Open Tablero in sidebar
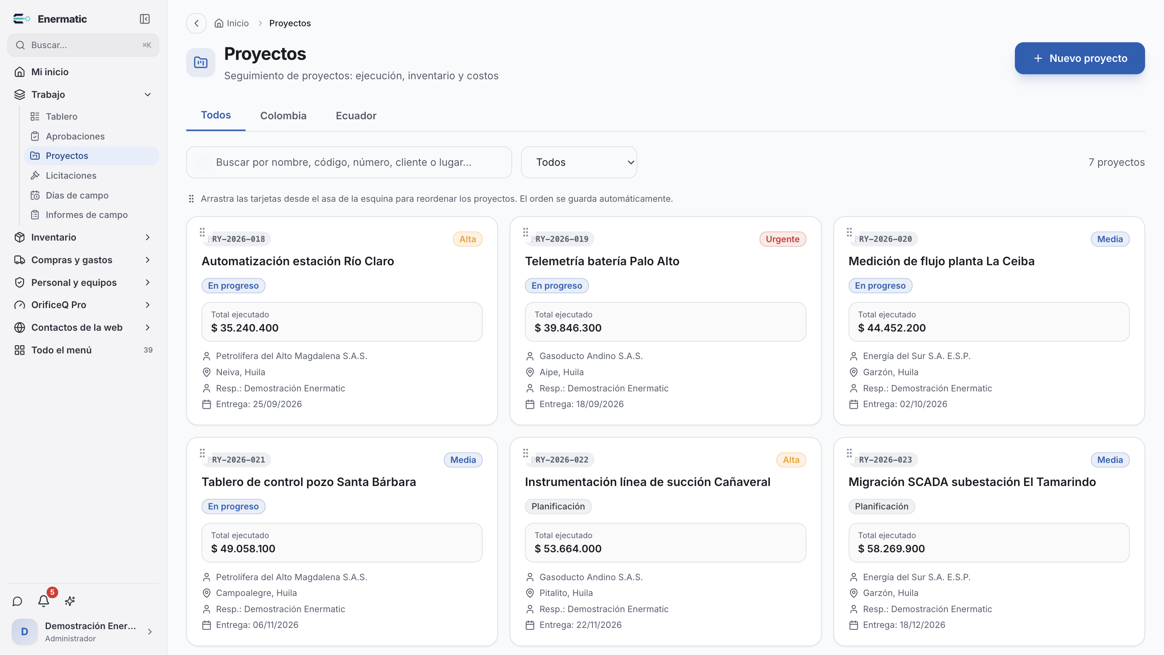1164x655 pixels. click(92, 116)
